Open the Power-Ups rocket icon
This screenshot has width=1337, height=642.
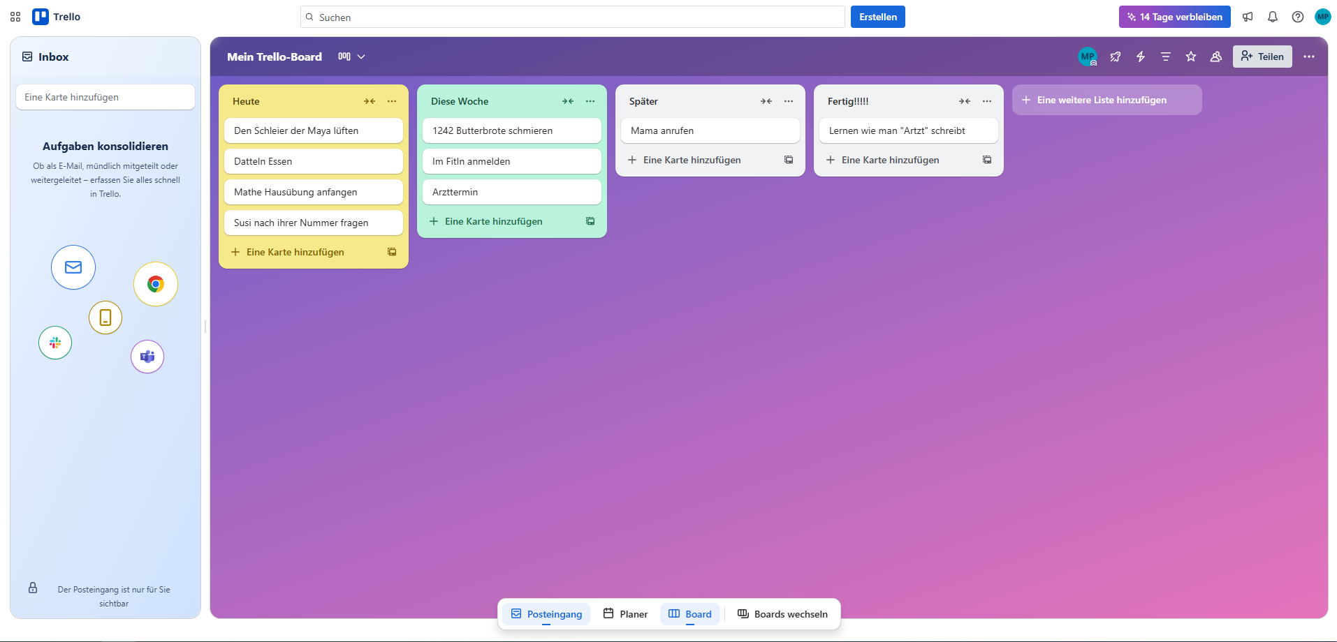pyautogui.click(x=1115, y=57)
